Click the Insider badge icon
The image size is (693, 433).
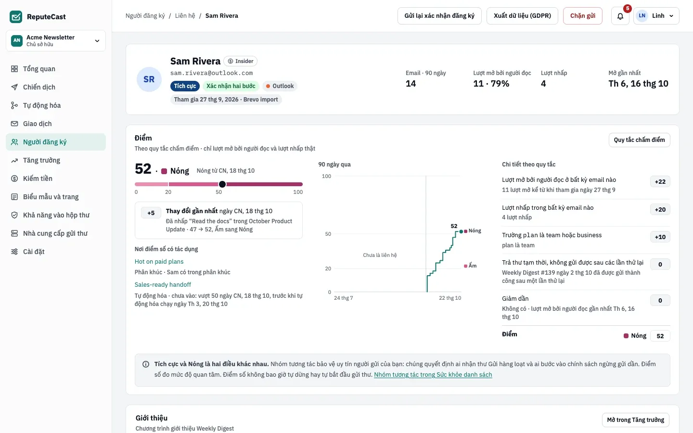(x=231, y=61)
